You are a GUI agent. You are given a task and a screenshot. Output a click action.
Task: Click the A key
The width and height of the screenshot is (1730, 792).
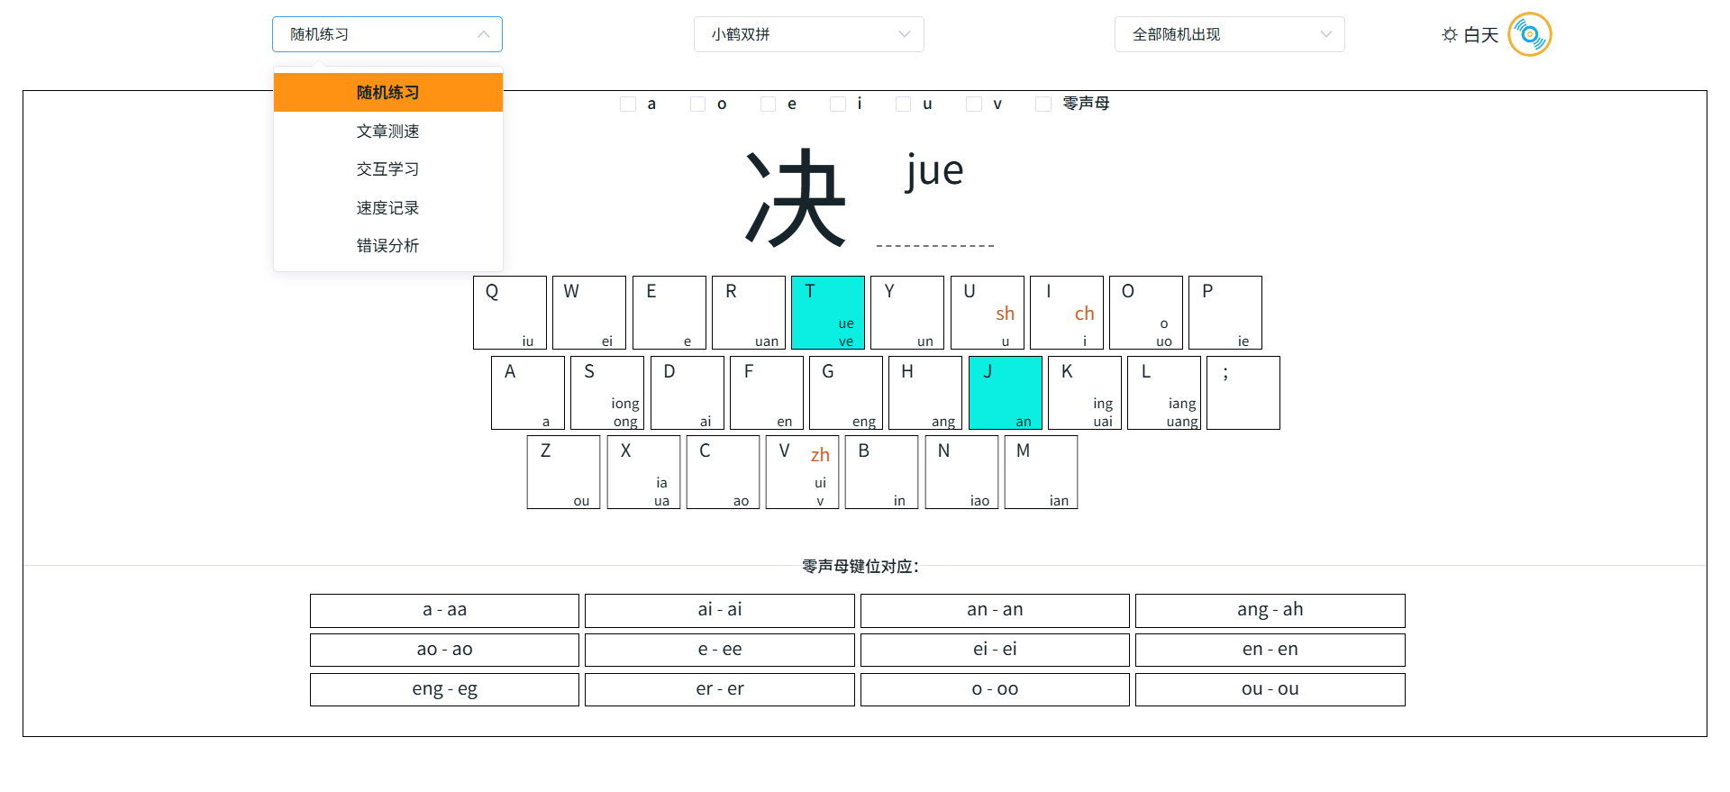tap(528, 393)
